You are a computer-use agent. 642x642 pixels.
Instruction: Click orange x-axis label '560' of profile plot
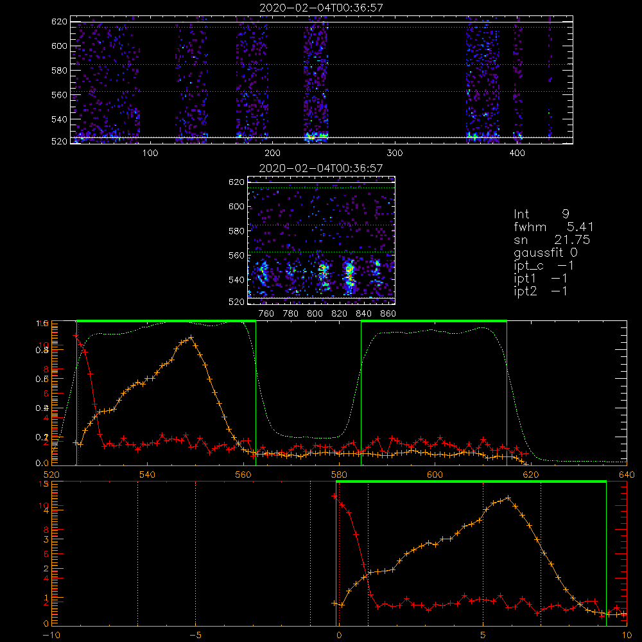pyautogui.click(x=243, y=474)
